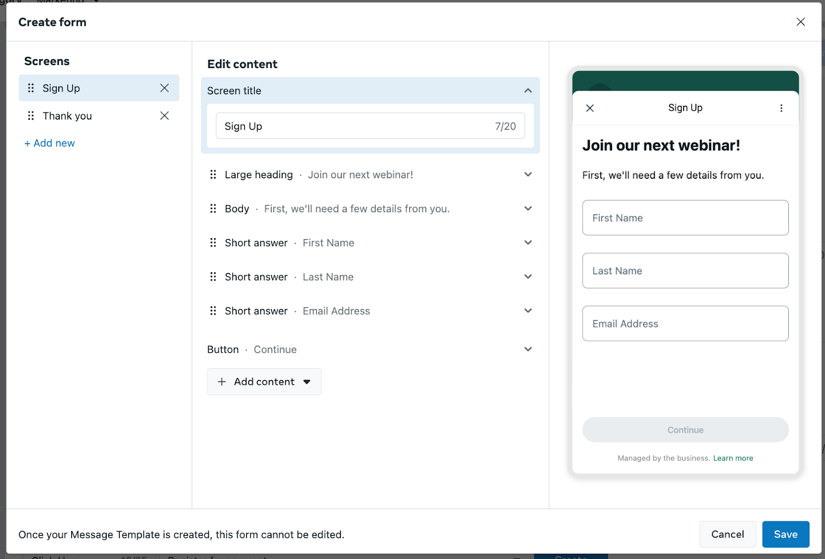The height and width of the screenshot is (559, 825).
Task: Expand the Button Continue section
Action: [528, 349]
